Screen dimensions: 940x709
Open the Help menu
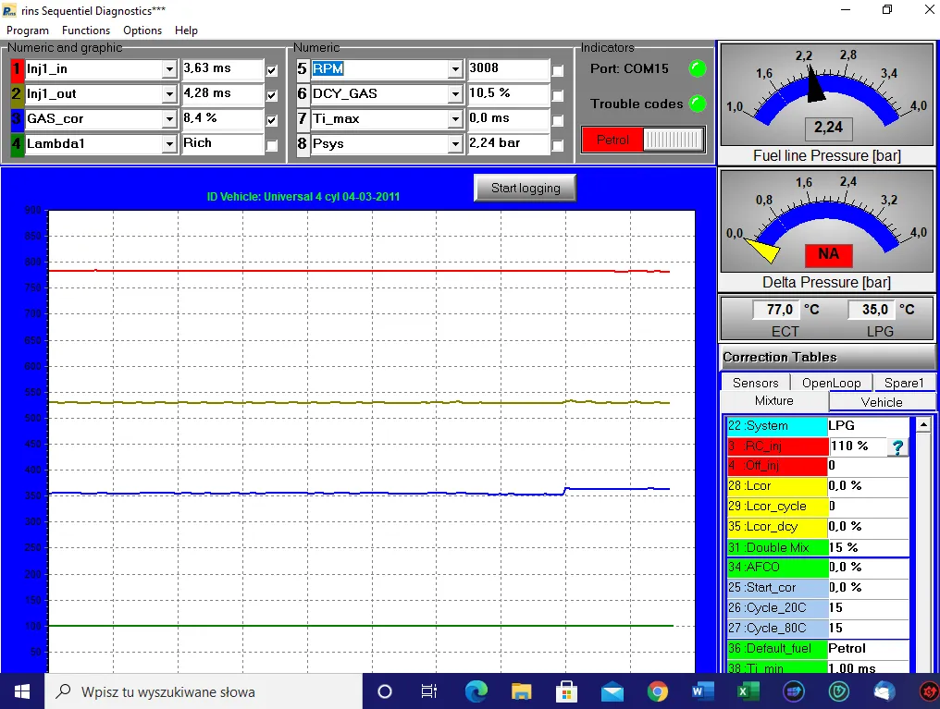pos(186,31)
